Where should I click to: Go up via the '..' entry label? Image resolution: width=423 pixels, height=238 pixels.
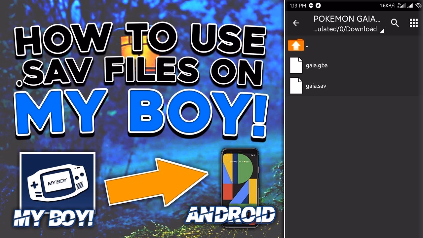tap(307, 46)
